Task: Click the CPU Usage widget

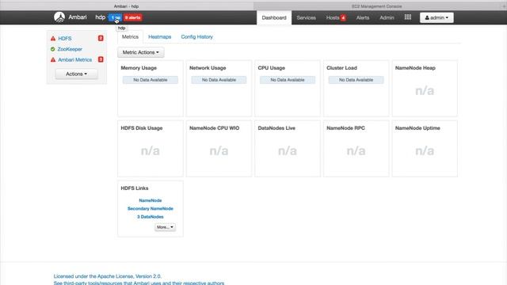Action: [288, 89]
